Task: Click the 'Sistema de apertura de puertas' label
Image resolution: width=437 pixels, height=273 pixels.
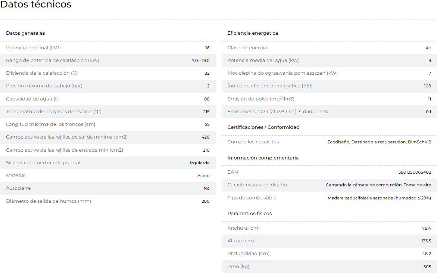Action: click(x=44, y=163)
